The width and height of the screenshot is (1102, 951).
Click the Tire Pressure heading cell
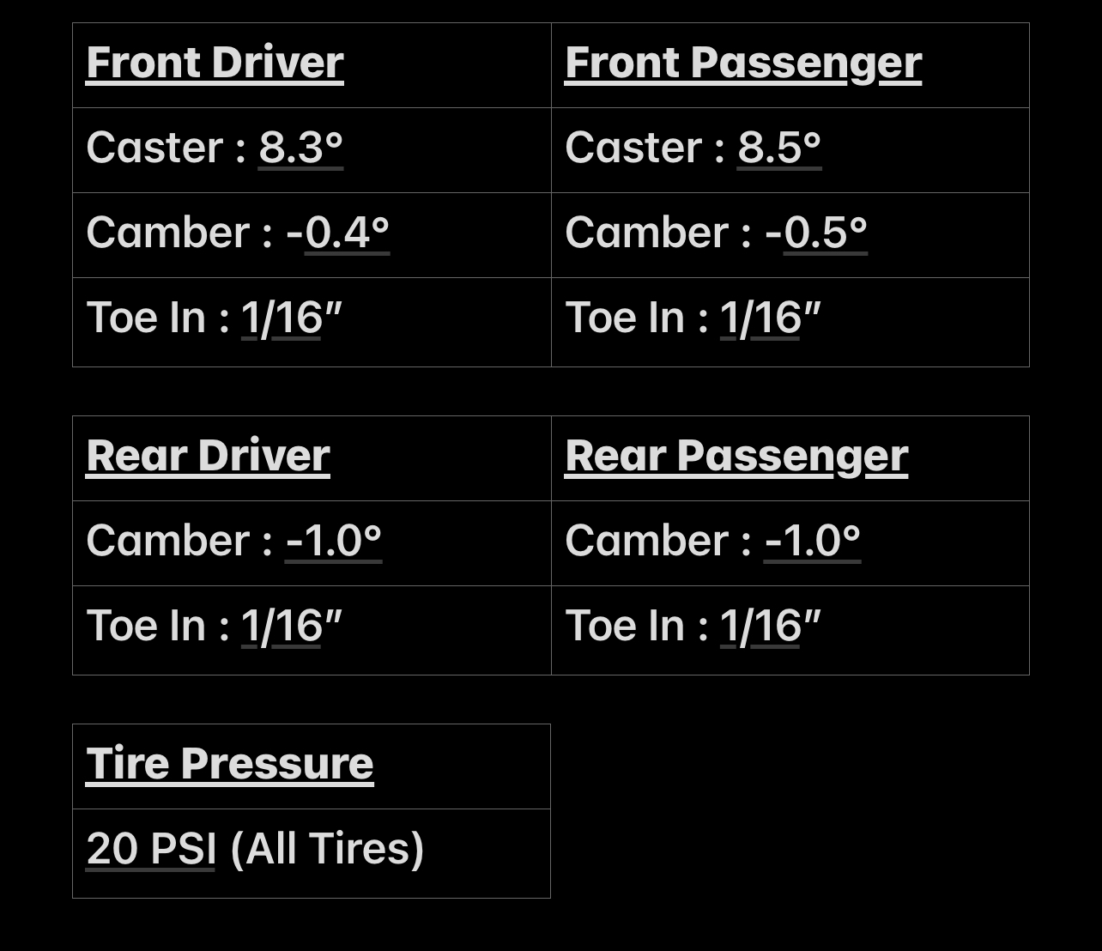point(312,766)
